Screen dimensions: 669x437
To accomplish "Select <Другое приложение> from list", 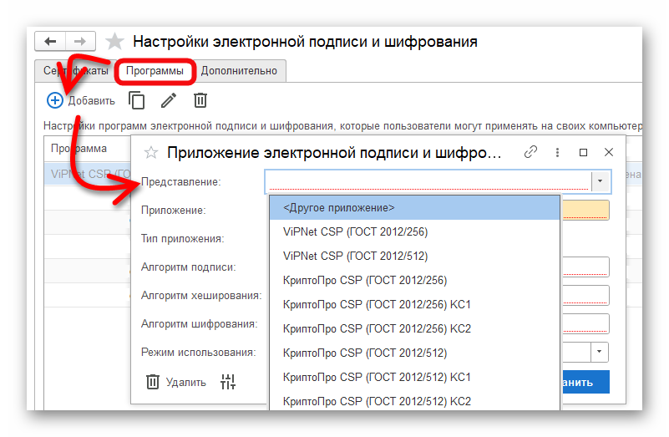I will pyautogui.click(x=414, y=208).
